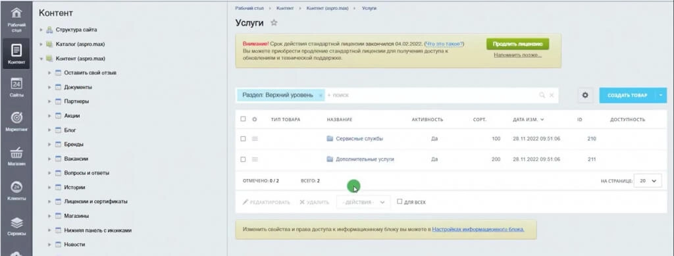Open Настройках информационного блока link
The image size is (674, 256).
click(x=478, y=230)
